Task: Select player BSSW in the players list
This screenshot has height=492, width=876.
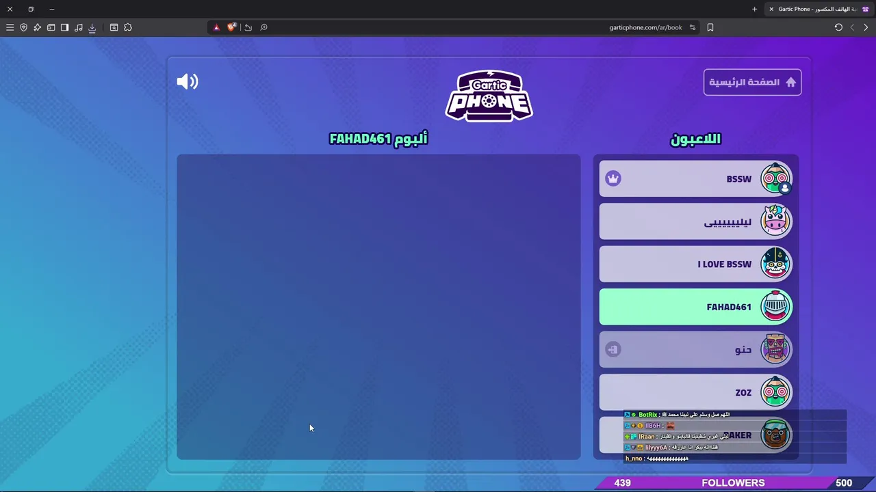Action: pos(695,179)
